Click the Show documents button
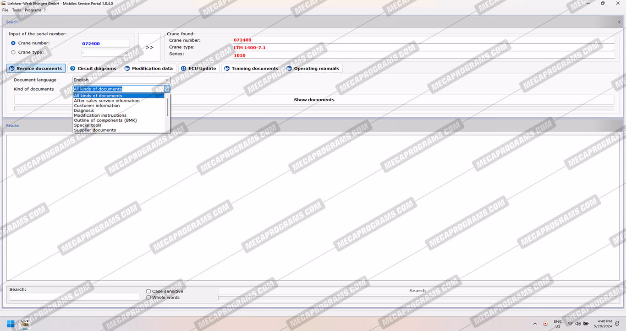Image resolution: width=626 pixels, height=331 pixels. pos(314,100)
